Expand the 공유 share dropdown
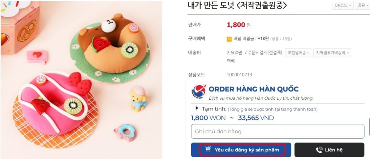The height and width of the screenshot is (159, 370). (362, 5)
